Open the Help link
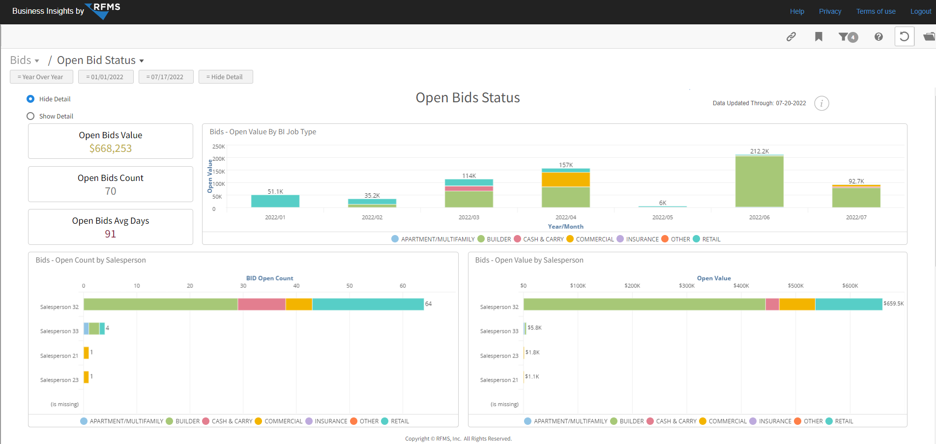This screenshot has width=936, height=444. tap(797, 11)
